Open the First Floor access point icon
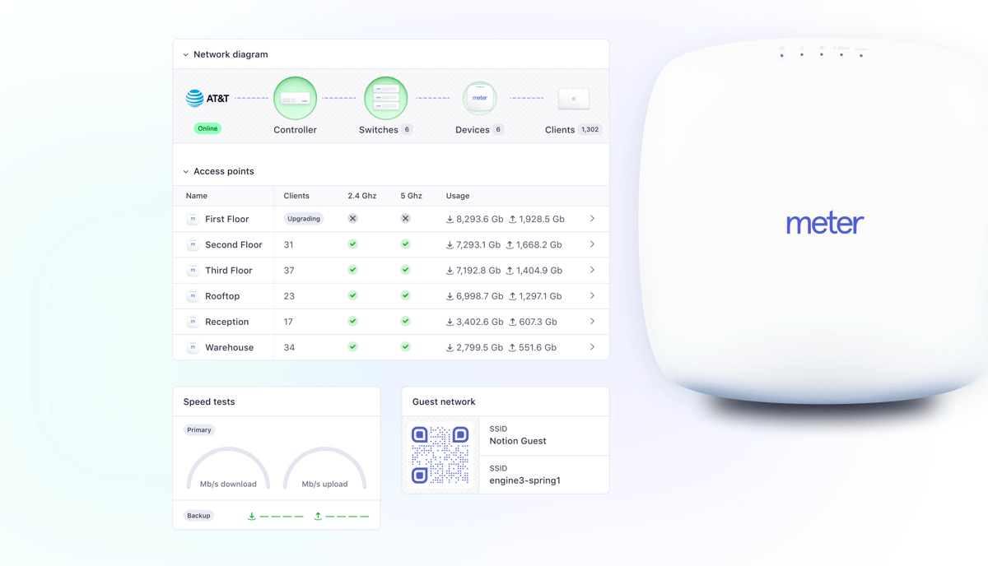This screenshot has height=566, width=988. pos(192,218)
